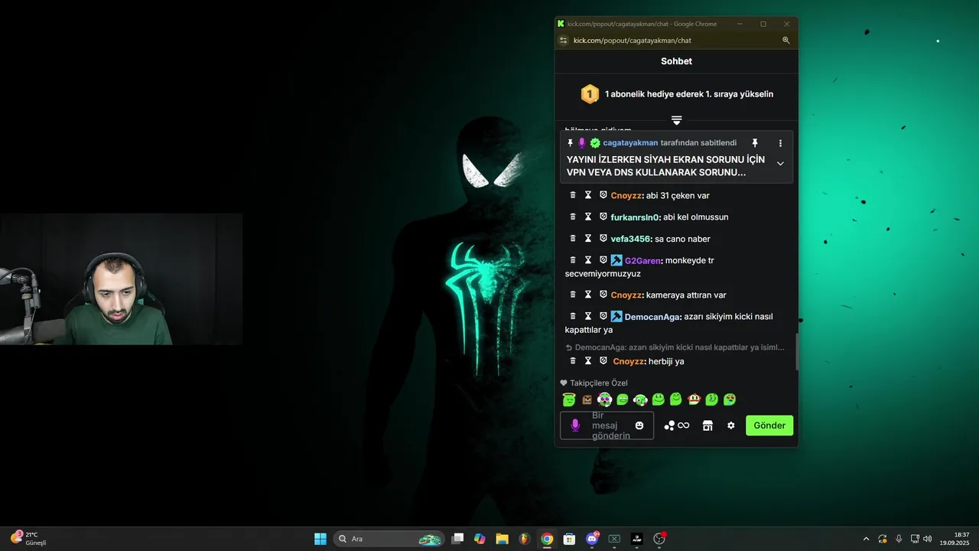The image size is (979, 551).
Task: Insert first green halo follower emote
Action: tap(568, 399)
